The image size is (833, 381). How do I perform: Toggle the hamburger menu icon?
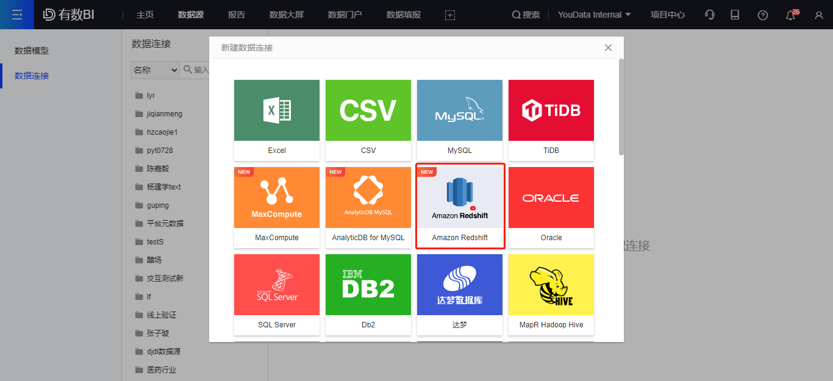[17, 15]
